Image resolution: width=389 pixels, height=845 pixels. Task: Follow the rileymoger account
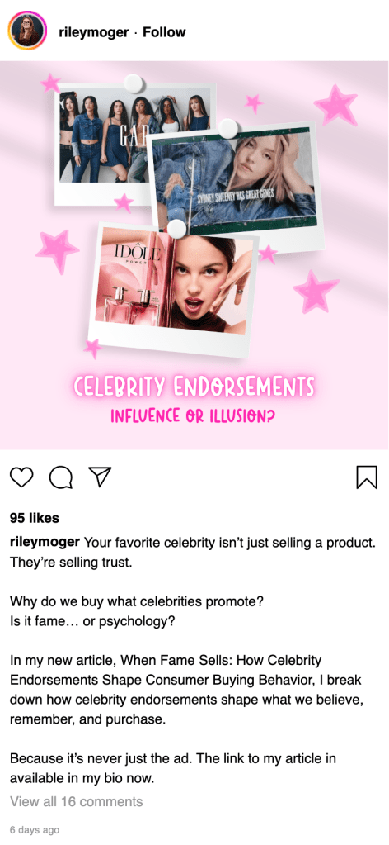click(164, 32)
